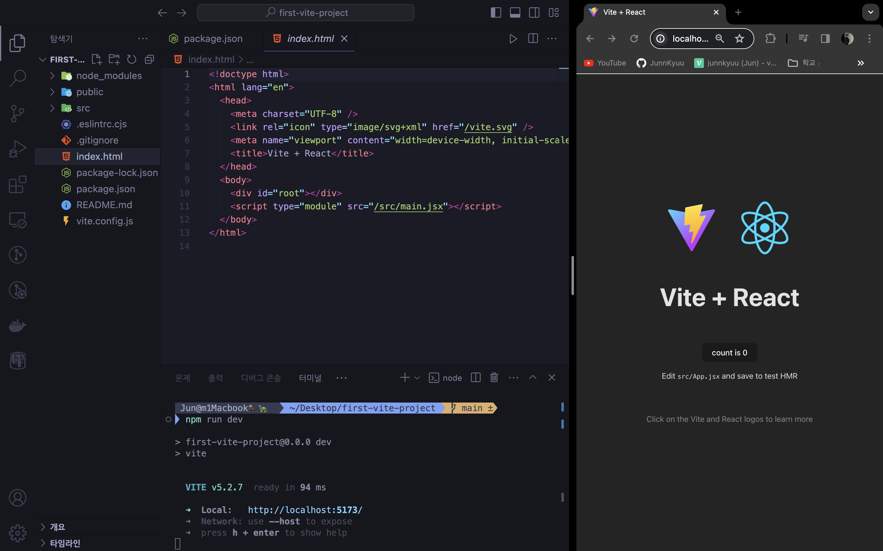Open the localhost:5173 link in terminal
This screenshot has height=551, width=883.
(x=305, y=510)
